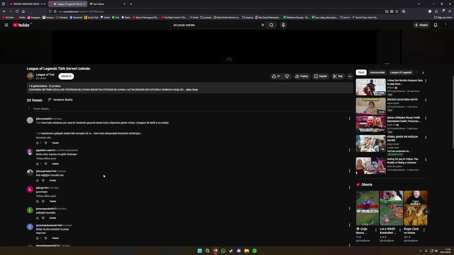
Task: Share the video via 'Paylaş'
Action: click(301, 76)
